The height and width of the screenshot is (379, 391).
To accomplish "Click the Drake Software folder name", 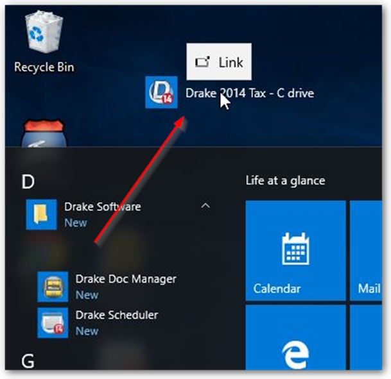I will 103,206.
